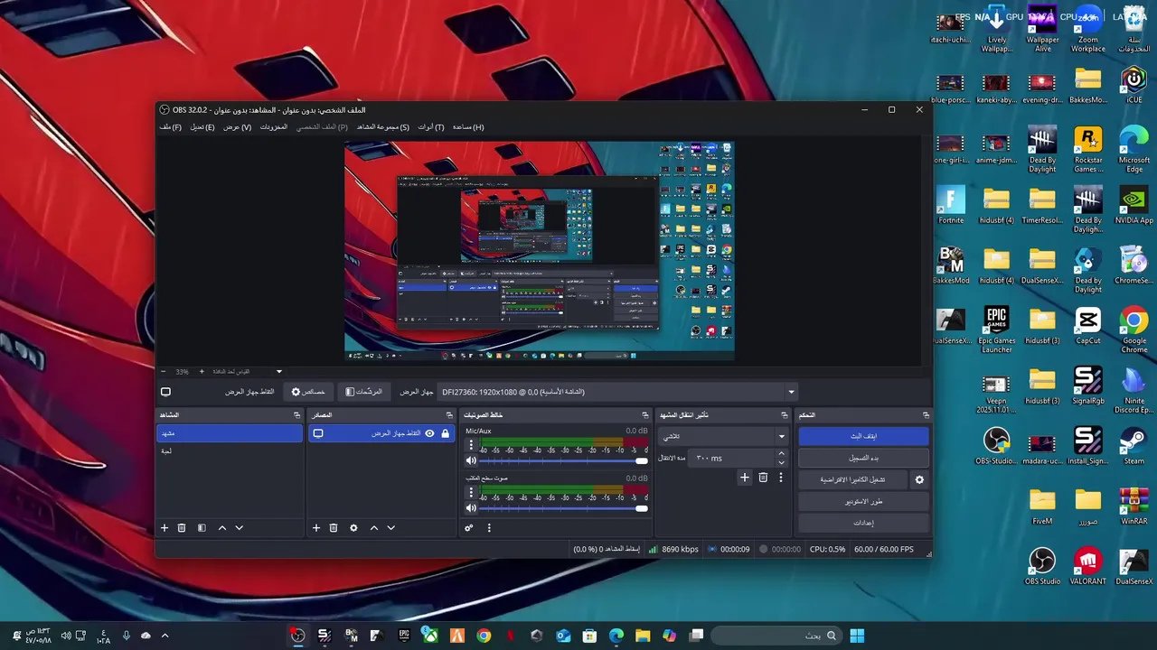Open virtual camera settings gear
The width and height of the screenshot is (1157, 650).
[919, 479]
